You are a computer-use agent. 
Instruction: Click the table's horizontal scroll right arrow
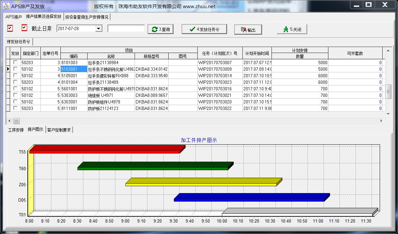point(381,121)
